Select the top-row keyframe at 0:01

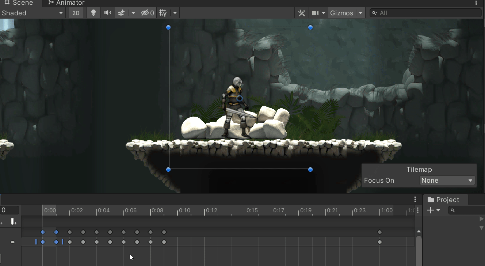(x=56, y=232)
